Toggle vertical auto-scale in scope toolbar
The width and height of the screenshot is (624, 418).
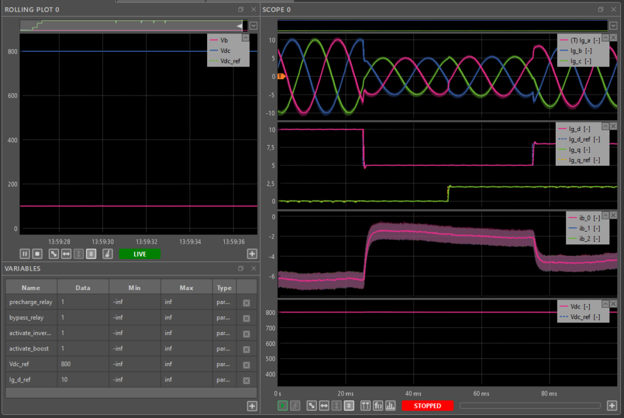349,406
